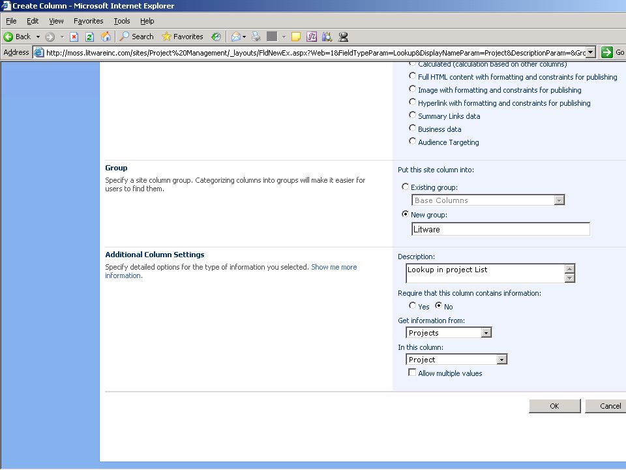This screenshot has width=626, height=470.
Task: Click the Back arrow icon
Action: point(8,37)
